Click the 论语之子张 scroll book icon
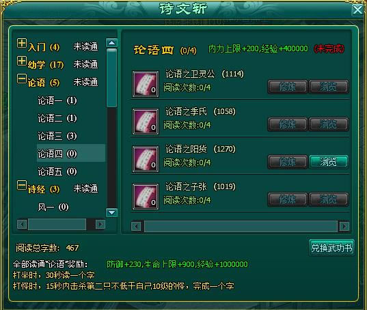 pos(146,197)
